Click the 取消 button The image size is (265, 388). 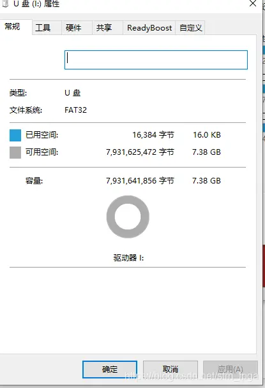click(x=170, y=370)
